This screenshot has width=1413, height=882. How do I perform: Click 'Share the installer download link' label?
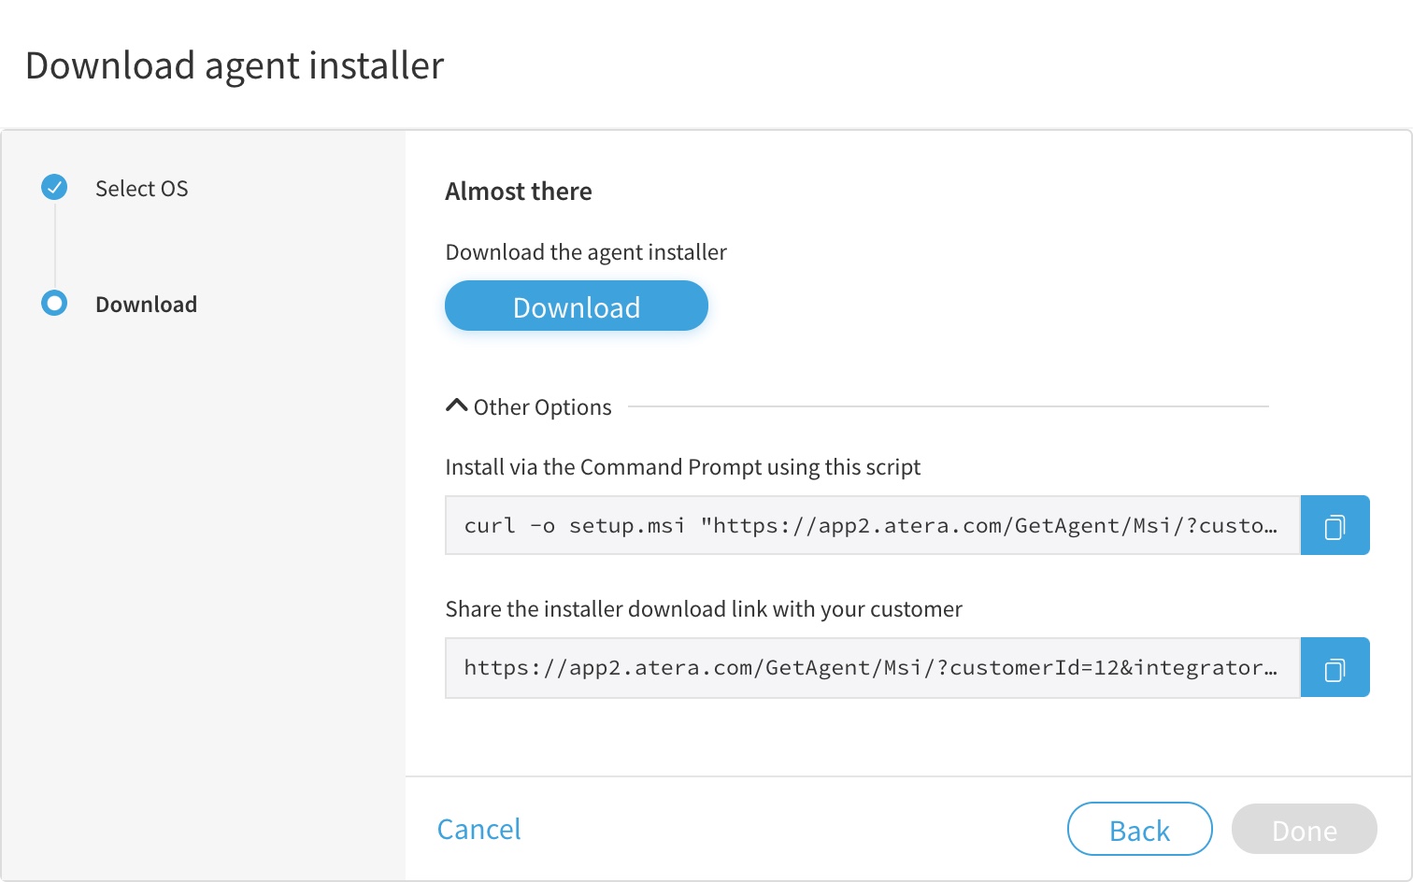coord(704,609)
